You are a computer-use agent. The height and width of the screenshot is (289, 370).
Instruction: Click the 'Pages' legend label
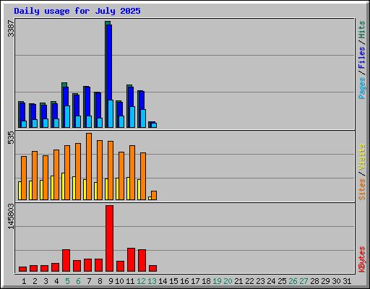coord(361,88)
